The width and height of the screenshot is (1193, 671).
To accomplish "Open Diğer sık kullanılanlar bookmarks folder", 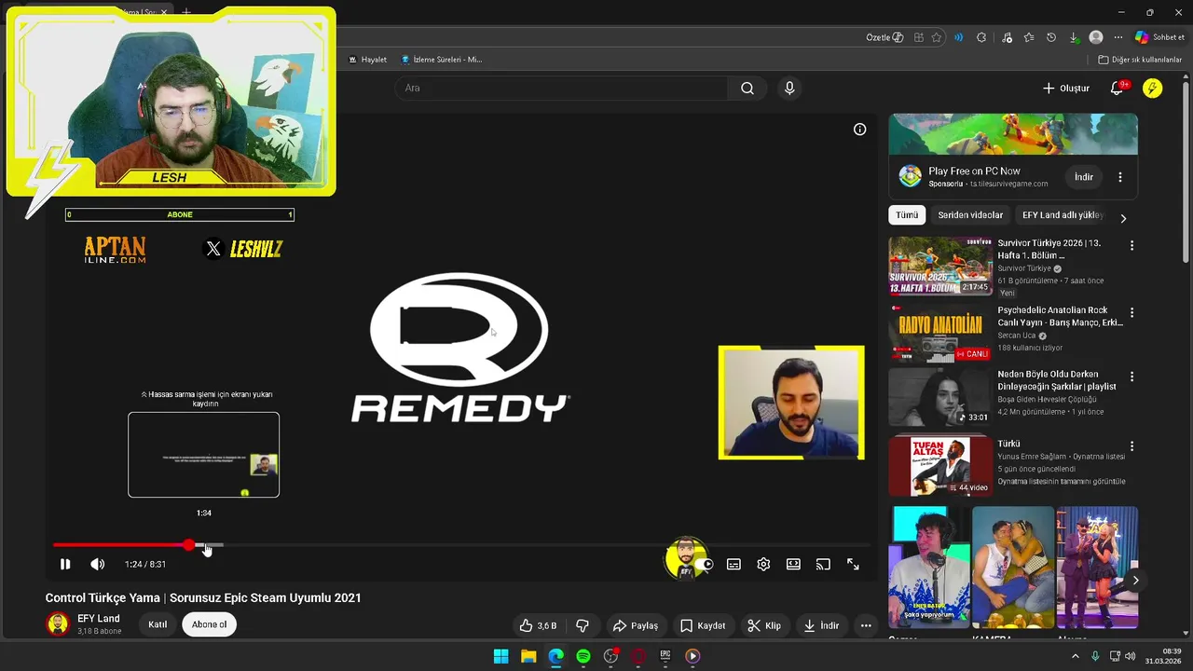I will pyautogui.click(x=1140, y=60).
